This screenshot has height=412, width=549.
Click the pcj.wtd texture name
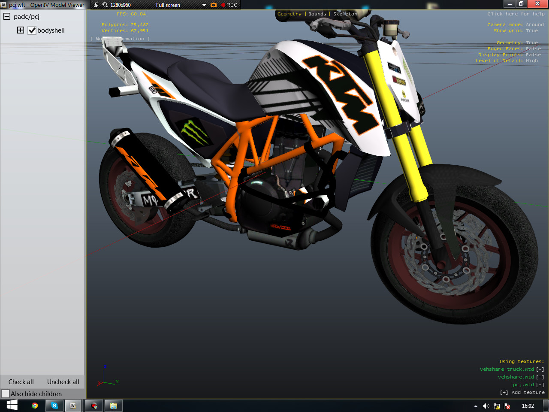coord(523,385)
